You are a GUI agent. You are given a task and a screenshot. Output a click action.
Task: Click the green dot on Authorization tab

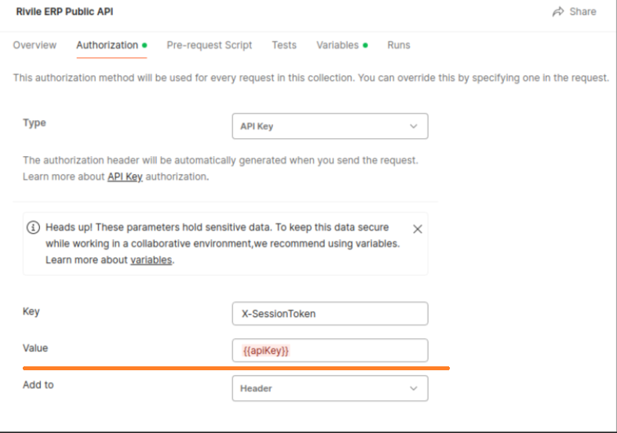click(145, 45)
